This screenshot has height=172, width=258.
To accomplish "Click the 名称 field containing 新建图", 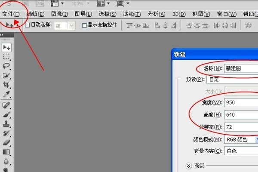I will 241,68.
